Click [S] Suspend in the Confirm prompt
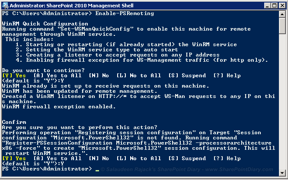This screenshot has height=180, width=288. (187, 158)
